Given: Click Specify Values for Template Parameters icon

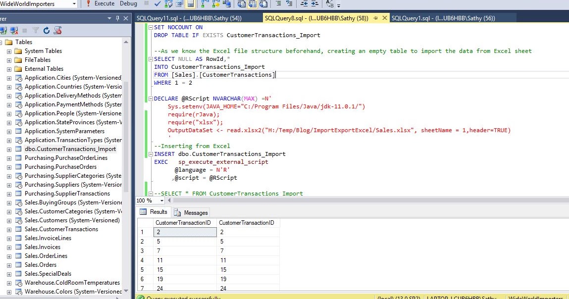Looking at the screenshot, I should pos(329,3).
